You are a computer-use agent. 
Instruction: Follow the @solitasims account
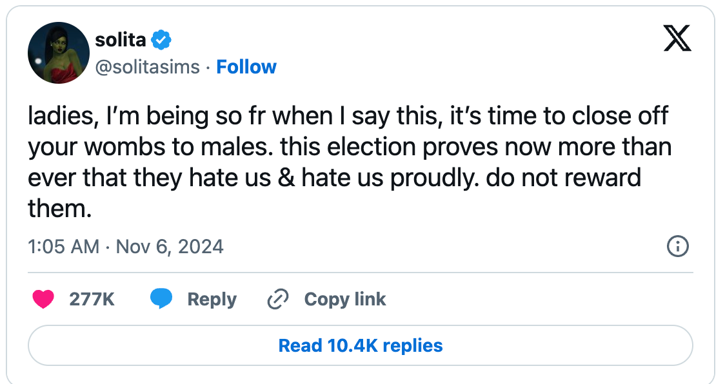(x=246, y=67)
